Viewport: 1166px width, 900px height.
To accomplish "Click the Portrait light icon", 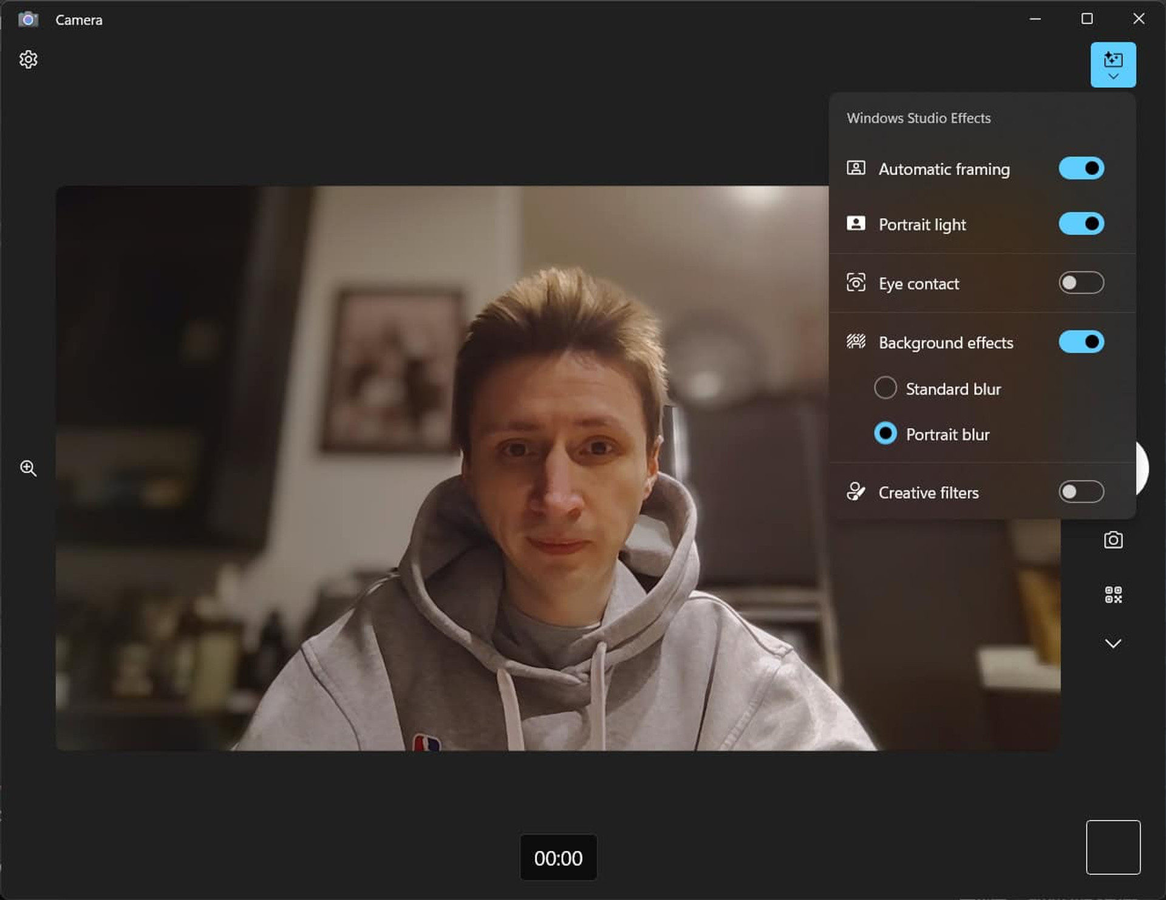I will (856, 224).
